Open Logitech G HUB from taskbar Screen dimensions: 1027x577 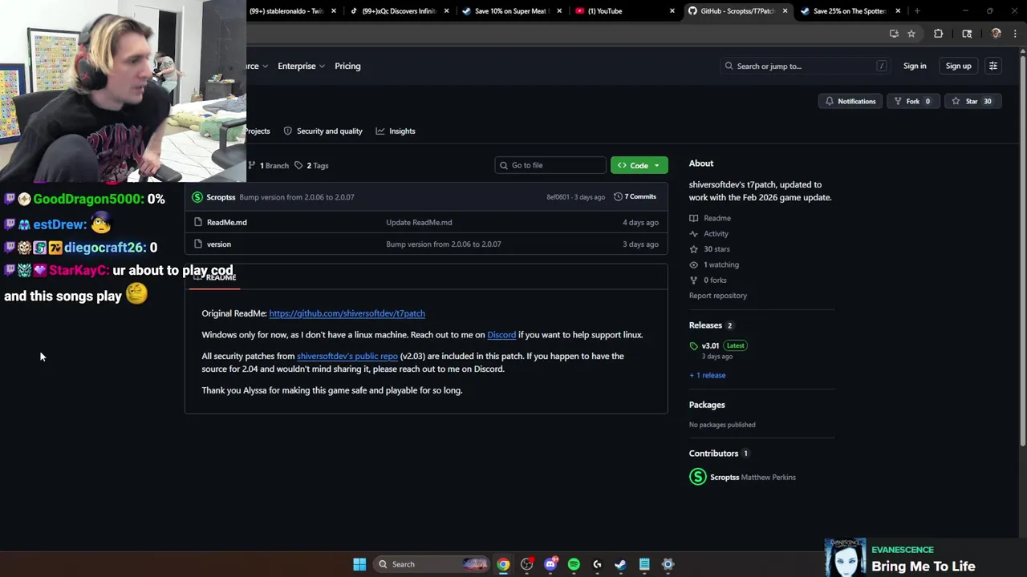597,564
